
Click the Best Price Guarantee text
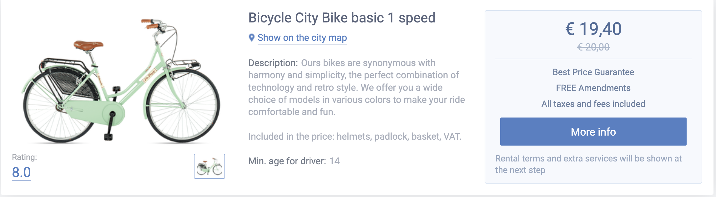[x=593, y=72]
